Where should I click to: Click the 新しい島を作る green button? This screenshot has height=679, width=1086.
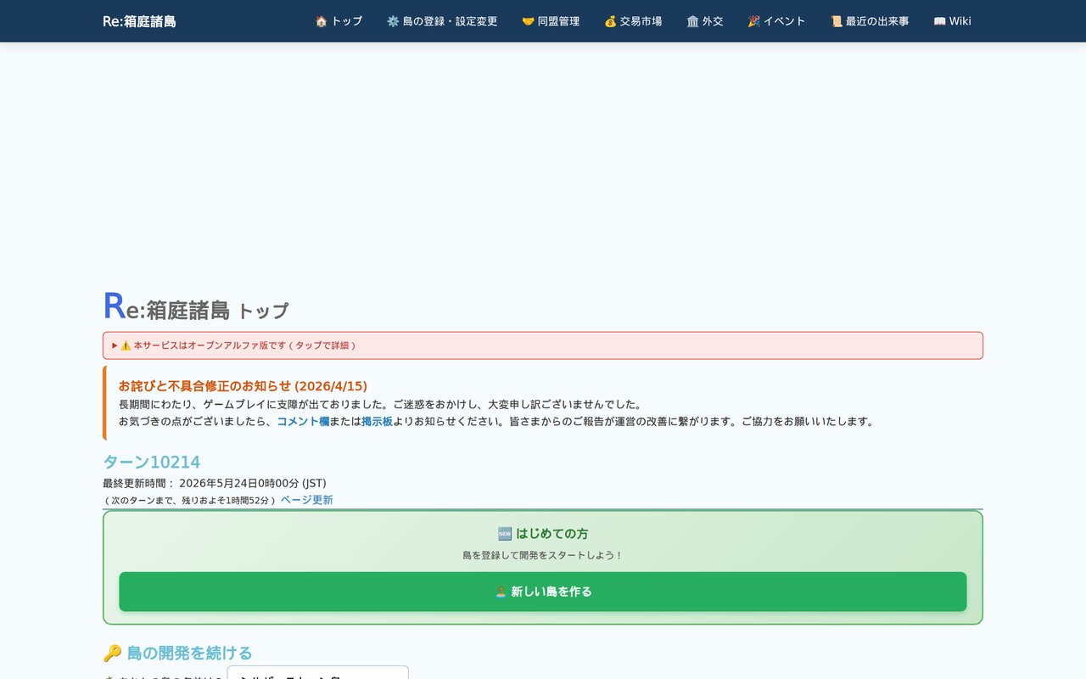(543, 592)
